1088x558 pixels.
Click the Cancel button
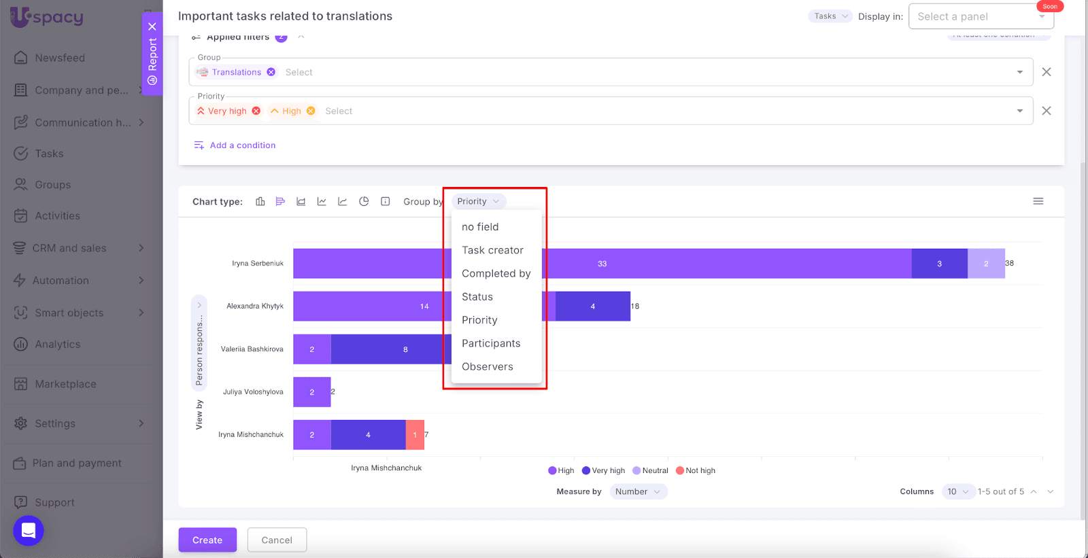pos(277,540)
